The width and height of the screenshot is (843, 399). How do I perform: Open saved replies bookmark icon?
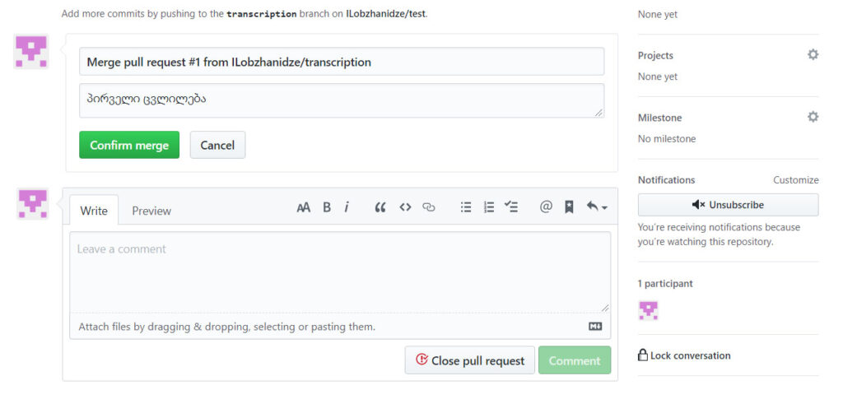[569, 207]
